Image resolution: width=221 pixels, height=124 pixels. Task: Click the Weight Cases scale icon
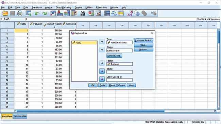click(114, 13)
